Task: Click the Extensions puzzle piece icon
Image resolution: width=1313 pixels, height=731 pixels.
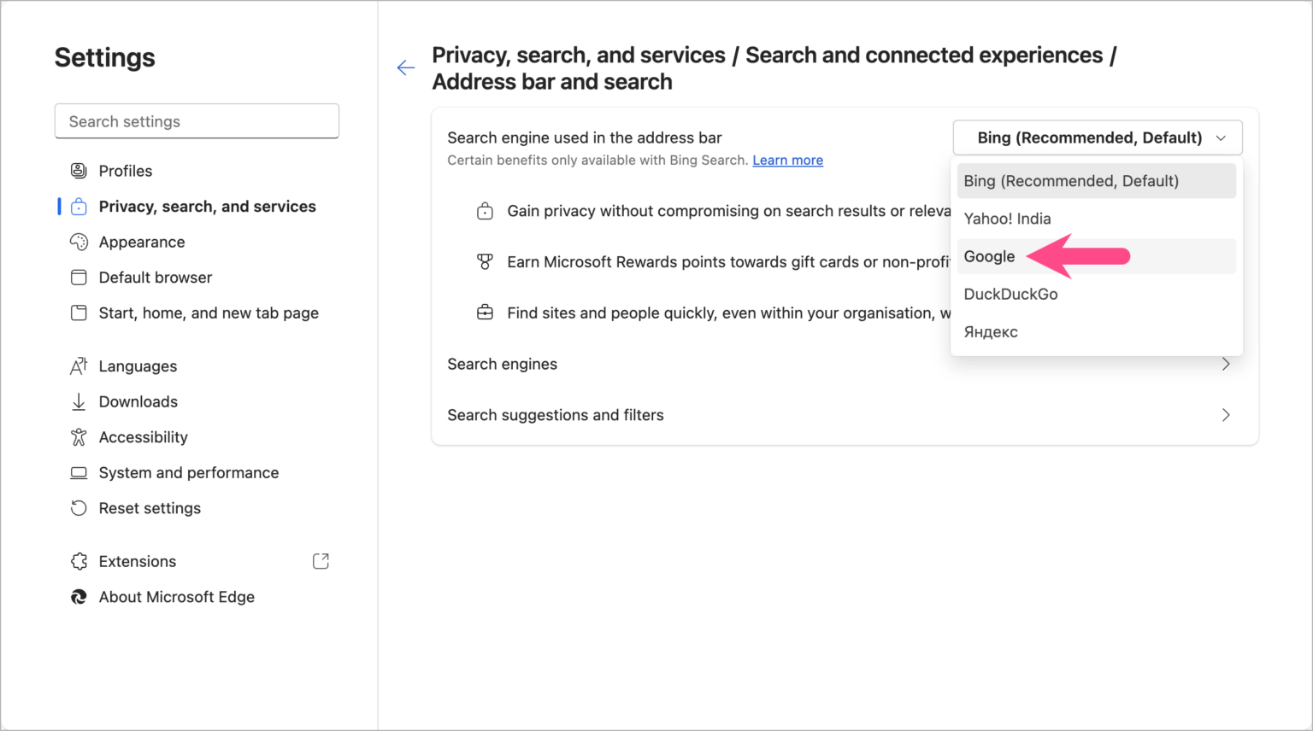Action: [x=79, y=561]
